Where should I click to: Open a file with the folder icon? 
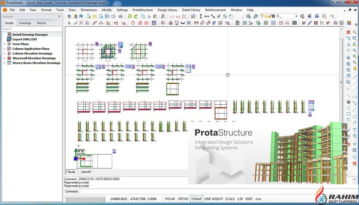95,16
